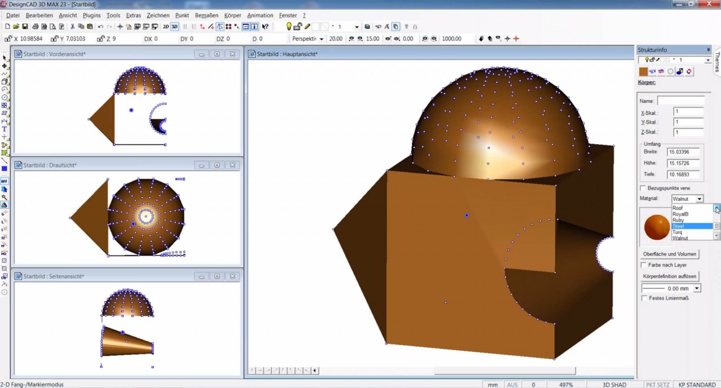This screenshot has height=388, width=721.
Task: Click the light bulb rendering icon
Action: 288,27
